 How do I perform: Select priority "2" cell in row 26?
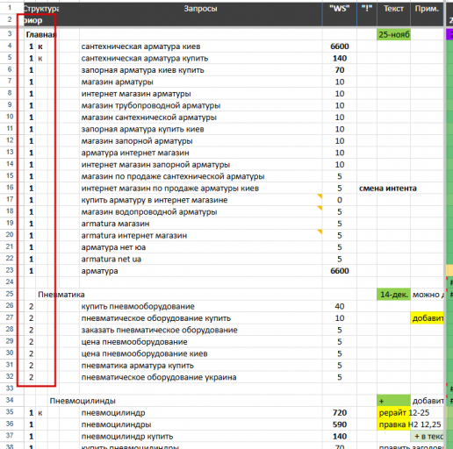point(31,306)
